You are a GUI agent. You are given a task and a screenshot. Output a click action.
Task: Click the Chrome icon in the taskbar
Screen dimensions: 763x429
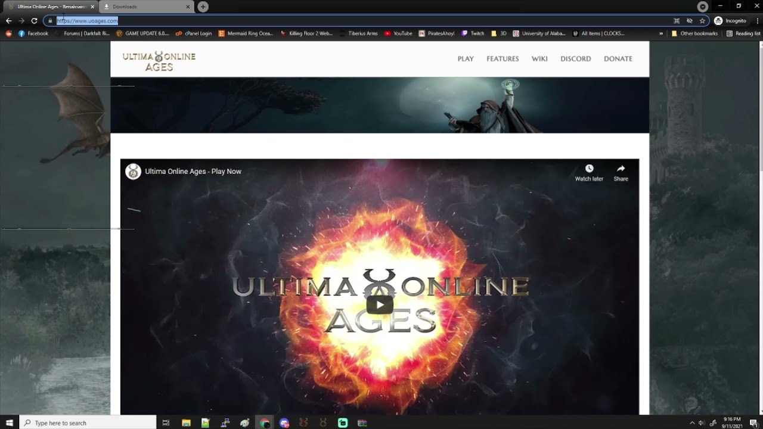click(265, 422)
